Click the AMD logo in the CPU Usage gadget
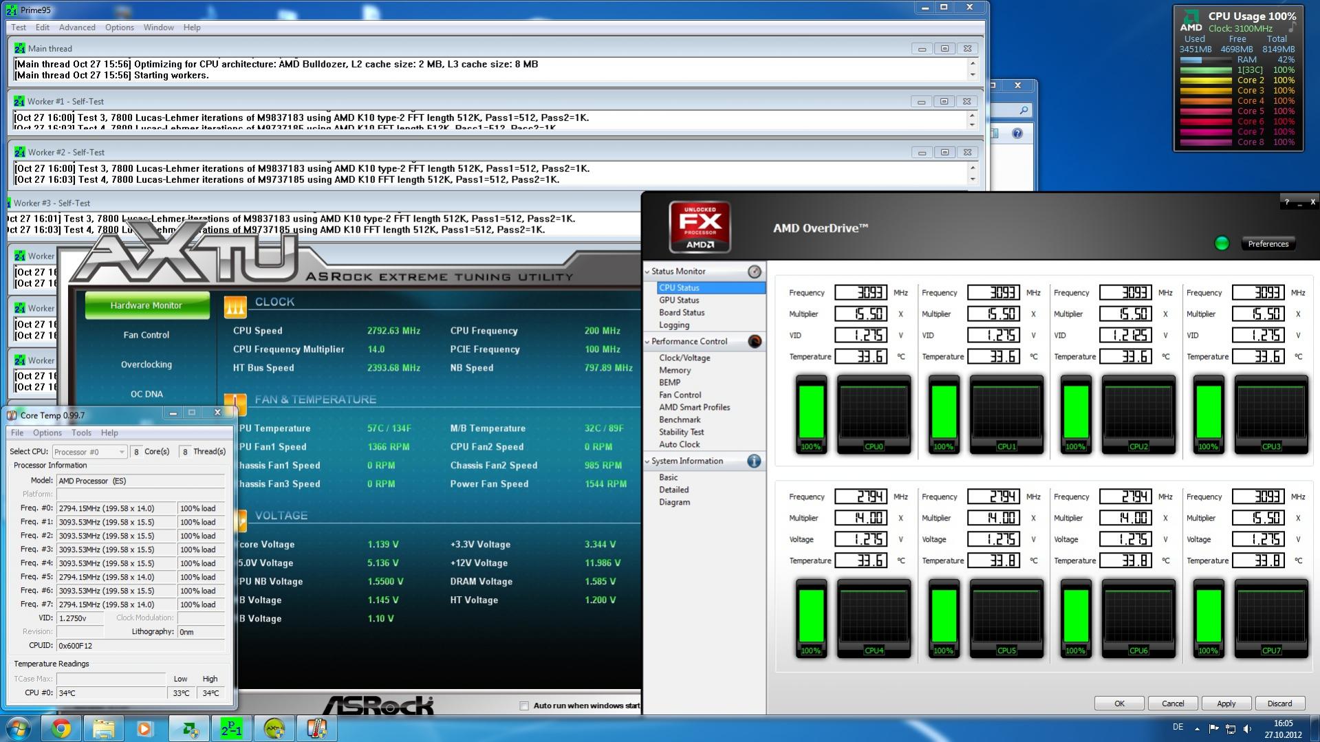 (x=1191, y=22)
